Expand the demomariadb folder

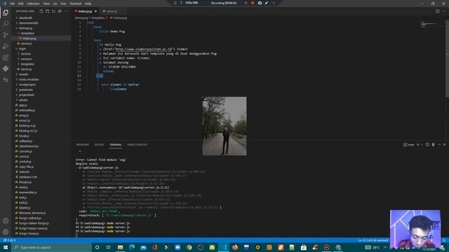28,23
